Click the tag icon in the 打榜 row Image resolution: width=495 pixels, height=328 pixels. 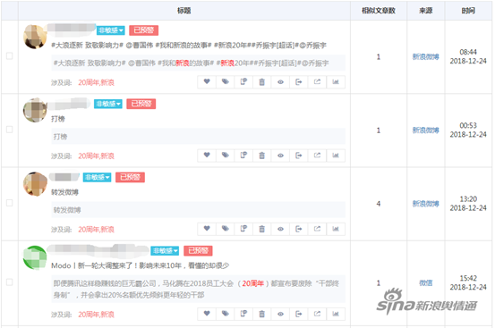coord(225,156)
